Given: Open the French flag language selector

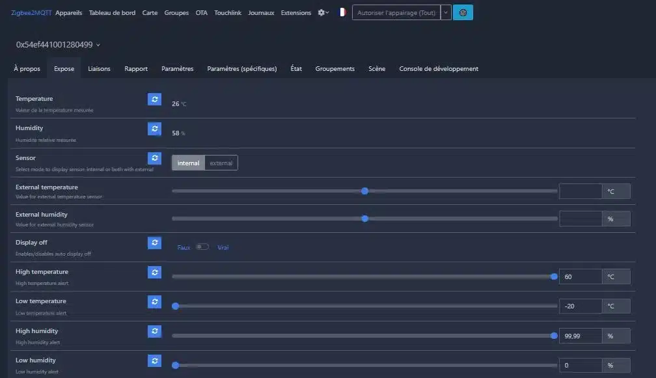Looking at the screenshot, I should (342, 12).
